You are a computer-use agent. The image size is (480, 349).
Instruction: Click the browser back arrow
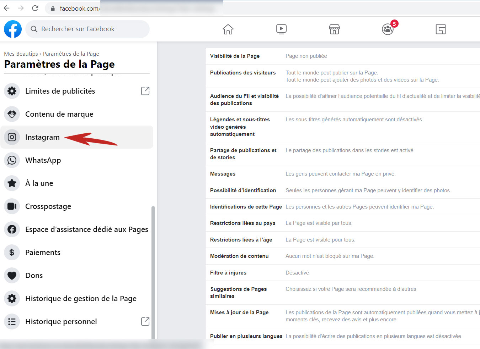pos(7,8)
